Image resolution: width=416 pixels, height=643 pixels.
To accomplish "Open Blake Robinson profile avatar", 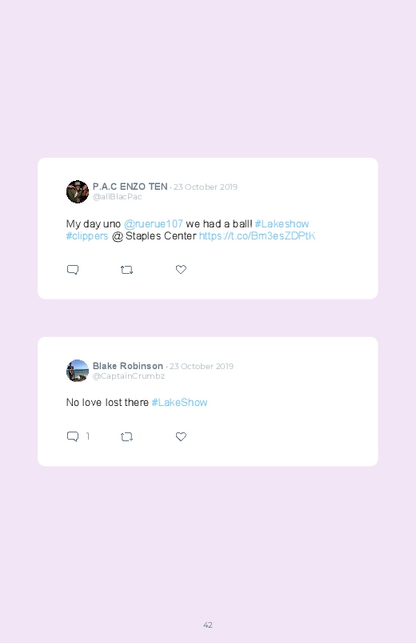I will pos(78,371).
